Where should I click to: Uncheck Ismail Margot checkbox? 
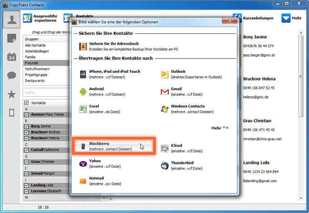pos(26,173)
